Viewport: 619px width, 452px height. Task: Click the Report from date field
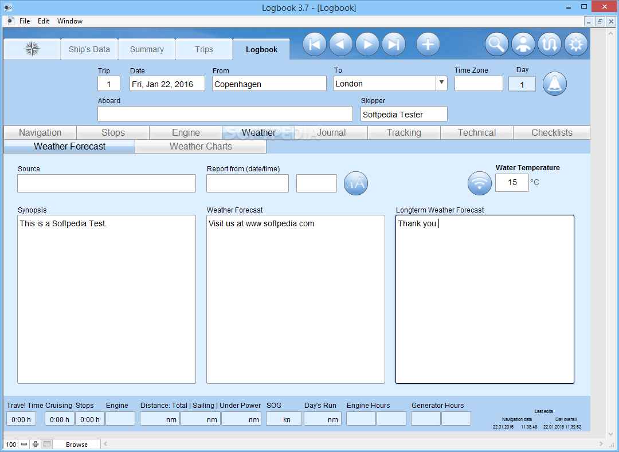coord(248,183)
